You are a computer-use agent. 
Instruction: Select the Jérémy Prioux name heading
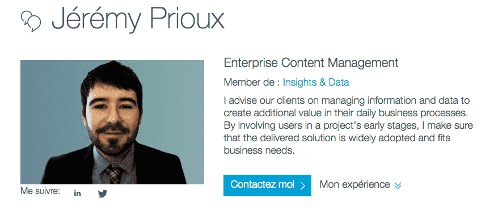coord(138,19)
